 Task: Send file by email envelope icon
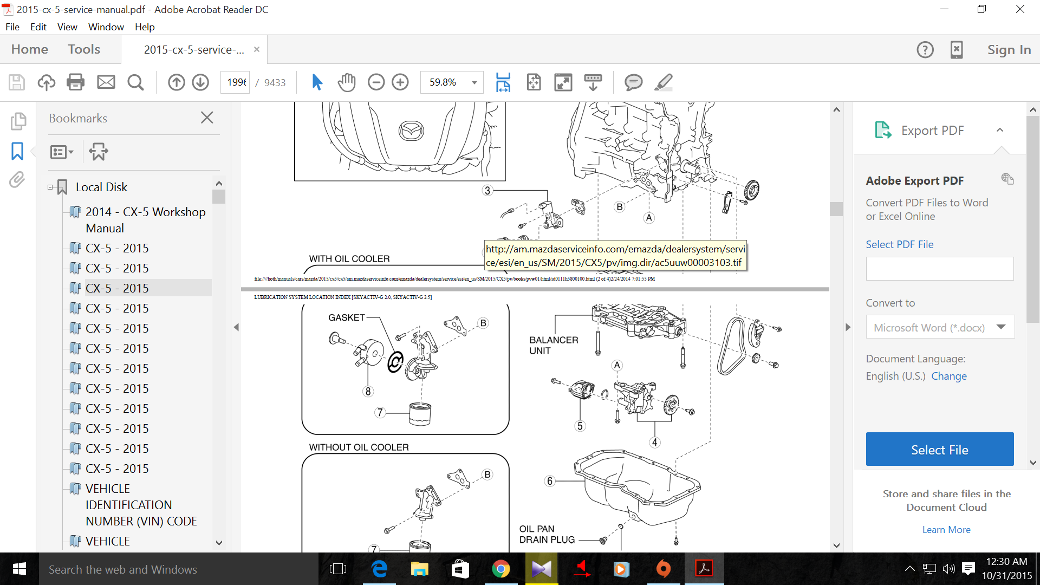[106, 82]
